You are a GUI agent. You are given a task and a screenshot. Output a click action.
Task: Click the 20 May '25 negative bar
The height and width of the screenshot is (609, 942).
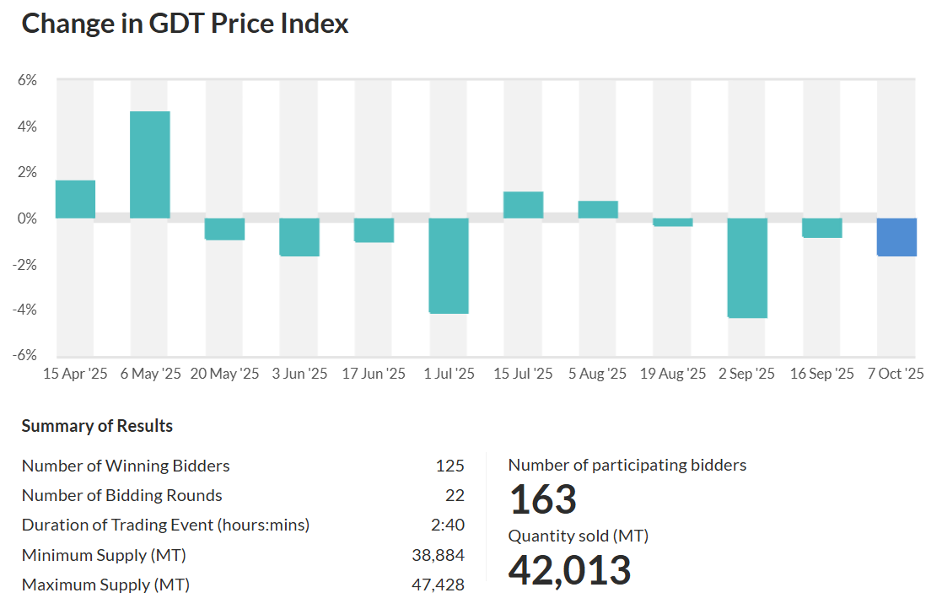[224, 229]
